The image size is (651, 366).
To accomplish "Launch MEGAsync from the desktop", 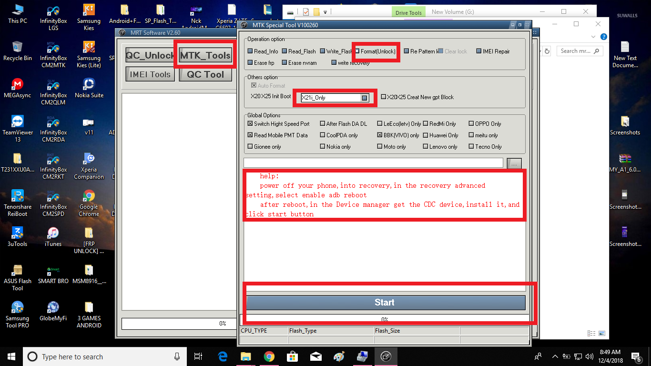I will point(17,88).
